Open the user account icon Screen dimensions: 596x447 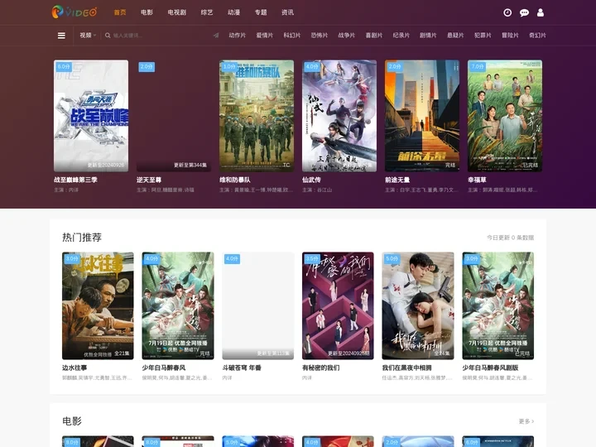(540, 12)
